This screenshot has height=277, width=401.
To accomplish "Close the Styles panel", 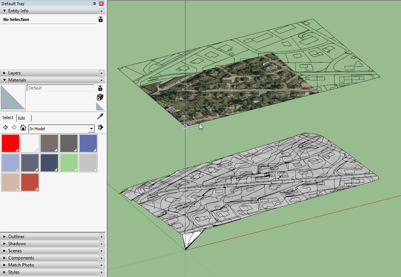I will 101,272.
